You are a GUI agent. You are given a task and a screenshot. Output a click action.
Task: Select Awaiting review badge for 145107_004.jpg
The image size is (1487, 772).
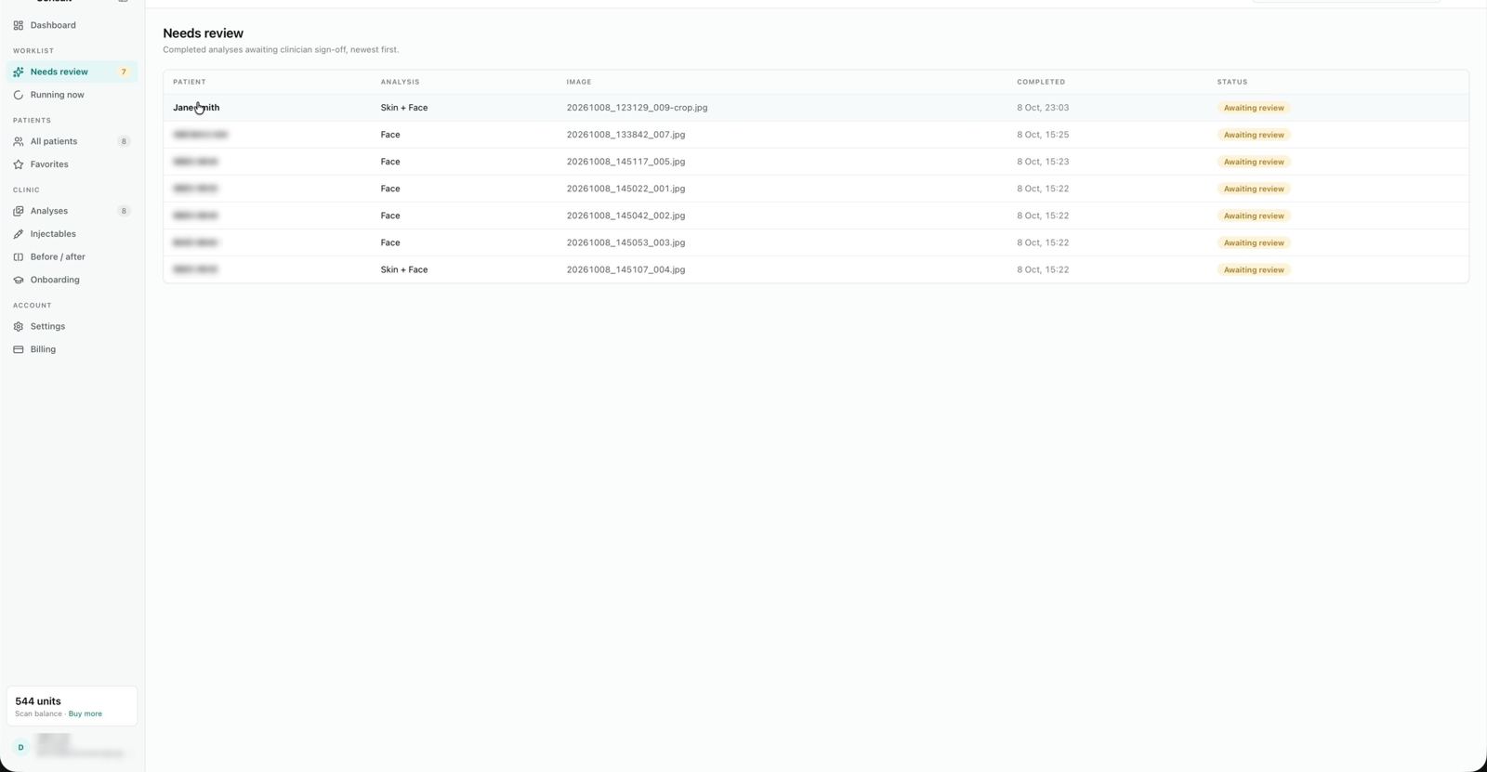1254,269
